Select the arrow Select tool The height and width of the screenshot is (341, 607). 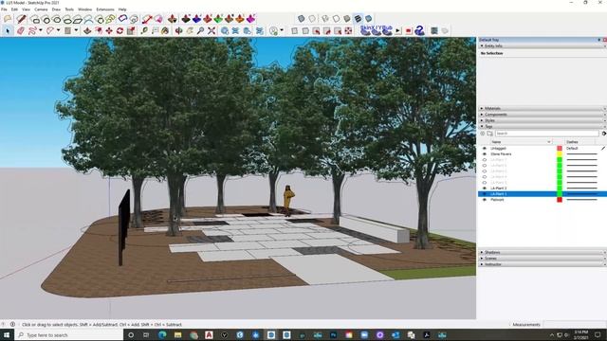(x=8, y=30)
